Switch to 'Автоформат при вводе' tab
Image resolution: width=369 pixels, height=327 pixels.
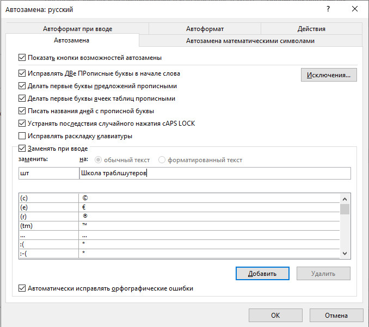click(x=77, y=29)
